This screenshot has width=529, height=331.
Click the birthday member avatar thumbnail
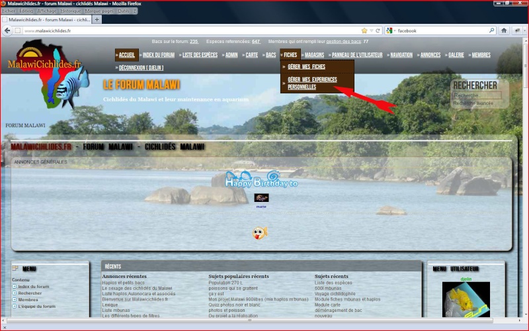(x=261, y=197)
